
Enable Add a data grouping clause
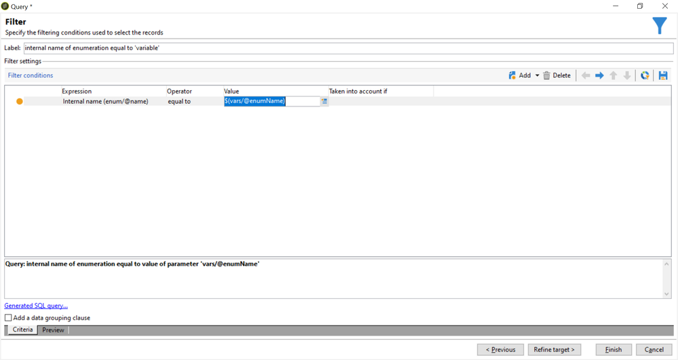9,318
